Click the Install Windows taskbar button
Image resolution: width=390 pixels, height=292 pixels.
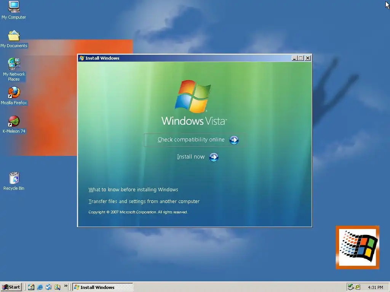click(103, 287)
